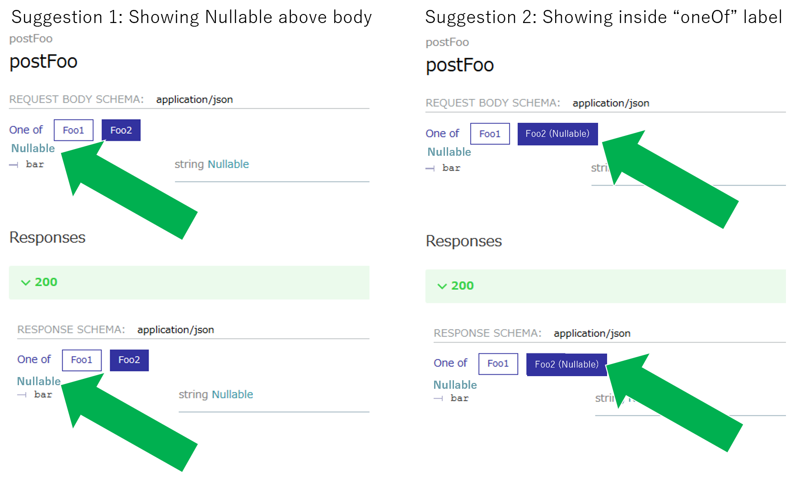Click right application/json request content type

click(x=611, y=103)
